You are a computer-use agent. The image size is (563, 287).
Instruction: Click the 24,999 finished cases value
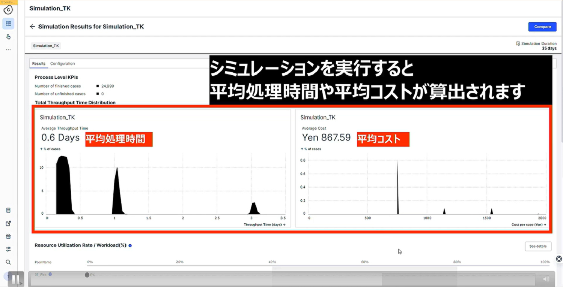(107, 86)
